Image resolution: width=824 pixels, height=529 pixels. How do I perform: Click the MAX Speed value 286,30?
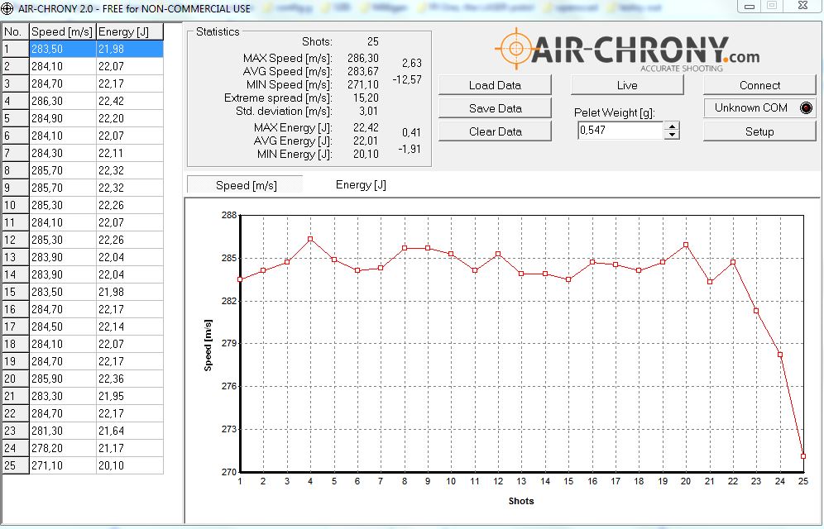362,58
